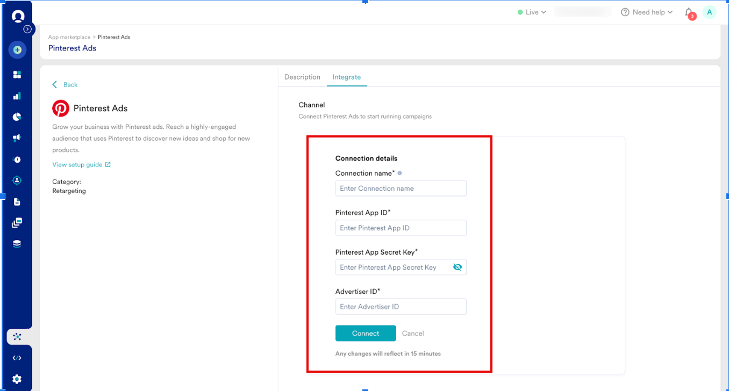Click the Connection name info icon
The image size is (729, 391).
point(399,173)
